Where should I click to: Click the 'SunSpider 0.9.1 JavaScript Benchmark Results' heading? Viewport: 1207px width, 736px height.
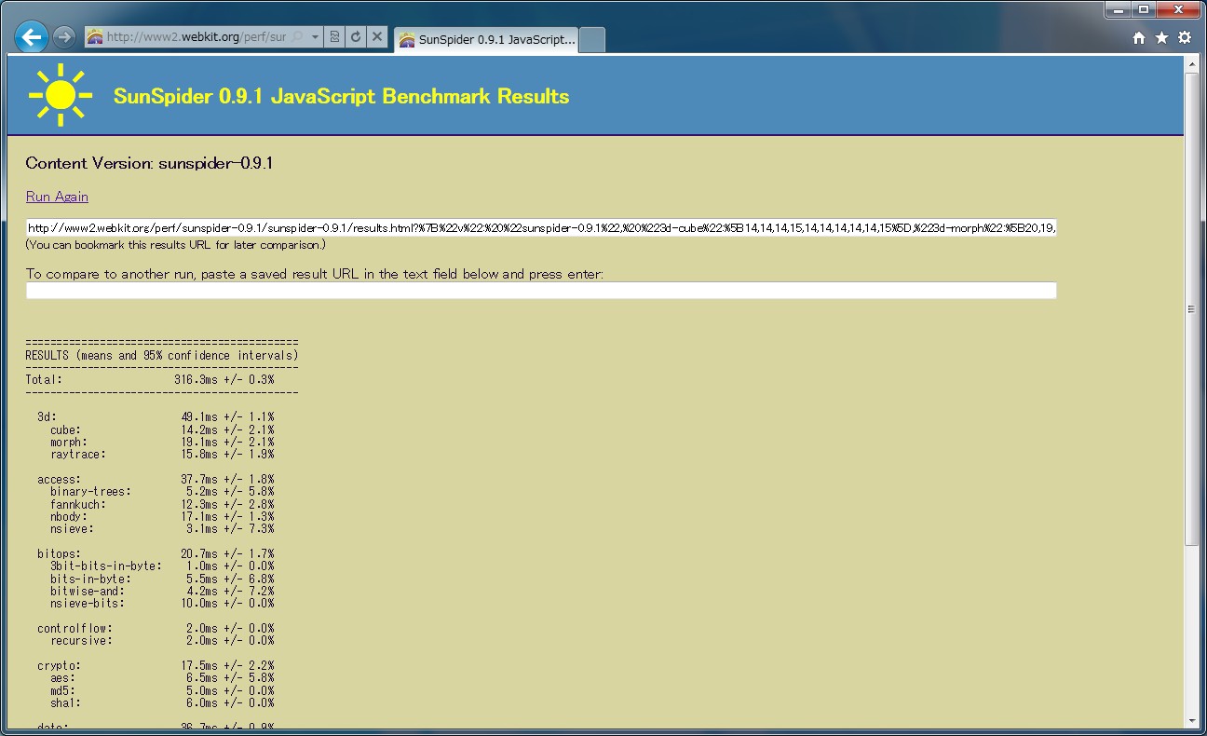tap(341, 96)
